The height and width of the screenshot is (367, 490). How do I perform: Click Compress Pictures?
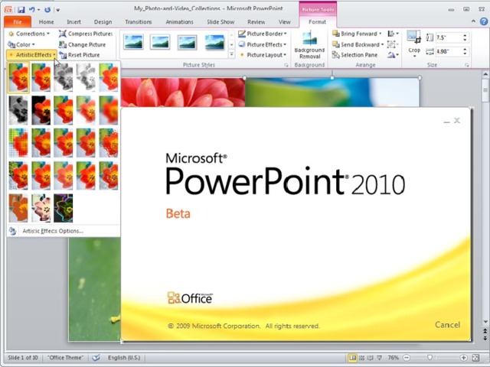86,34
